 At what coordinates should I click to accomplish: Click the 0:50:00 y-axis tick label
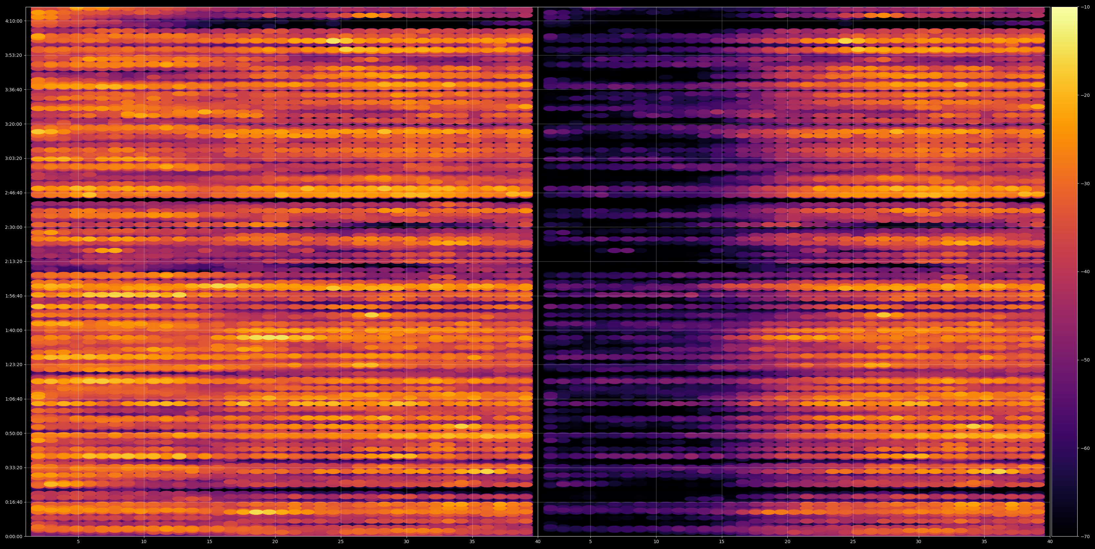(x=13, y=433)
